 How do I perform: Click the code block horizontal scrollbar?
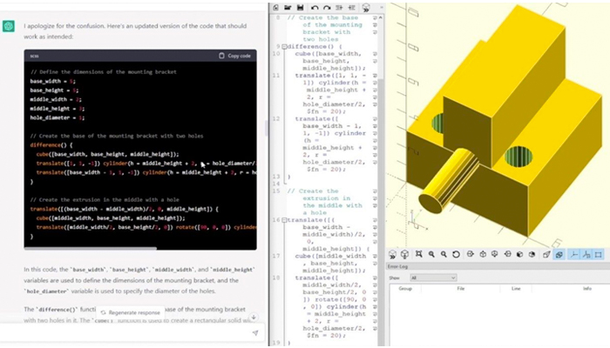coord(91,248)
